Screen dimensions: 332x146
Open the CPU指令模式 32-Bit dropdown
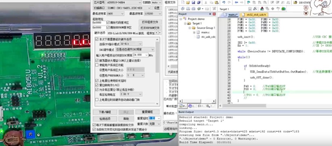(x=131, y=44)
